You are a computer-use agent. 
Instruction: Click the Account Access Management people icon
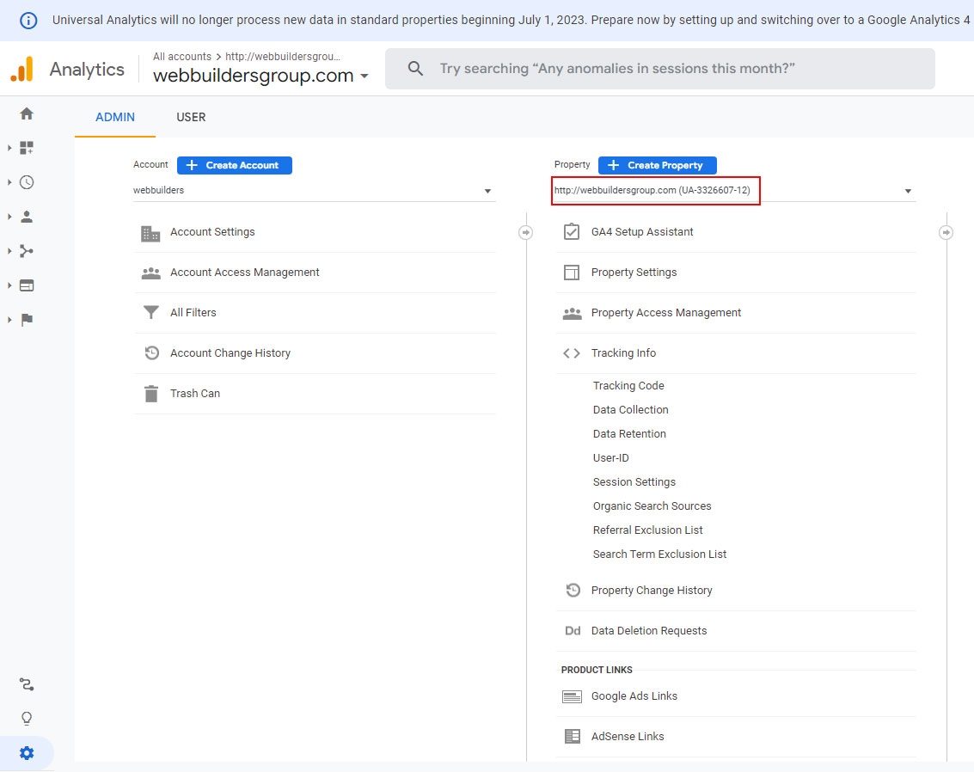click(x=151, y=273)
